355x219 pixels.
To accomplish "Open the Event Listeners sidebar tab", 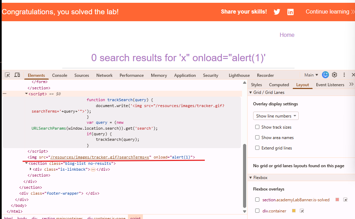I will coord(330,84).
